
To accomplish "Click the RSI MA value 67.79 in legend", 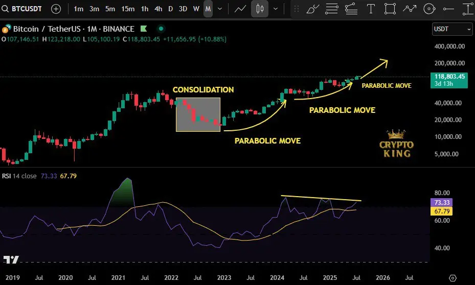I will tap(68, 176).
